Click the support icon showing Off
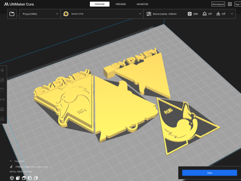The image size is (241, 181). [204, 14]
